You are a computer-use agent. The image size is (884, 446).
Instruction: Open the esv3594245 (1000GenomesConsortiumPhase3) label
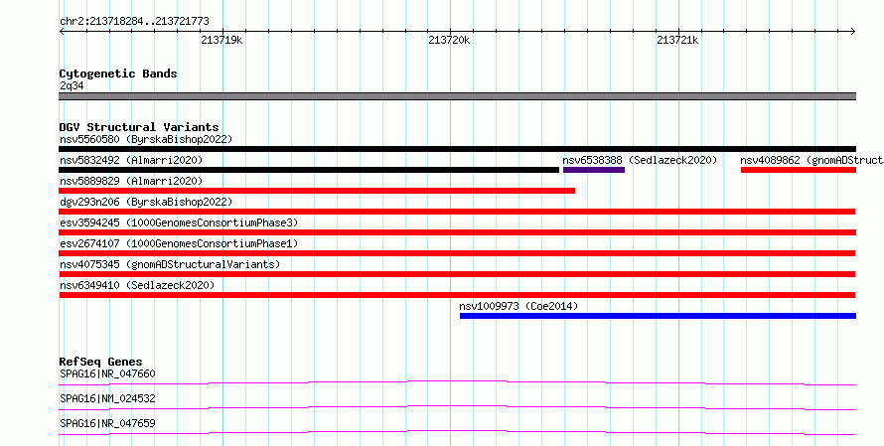[179, 223]
